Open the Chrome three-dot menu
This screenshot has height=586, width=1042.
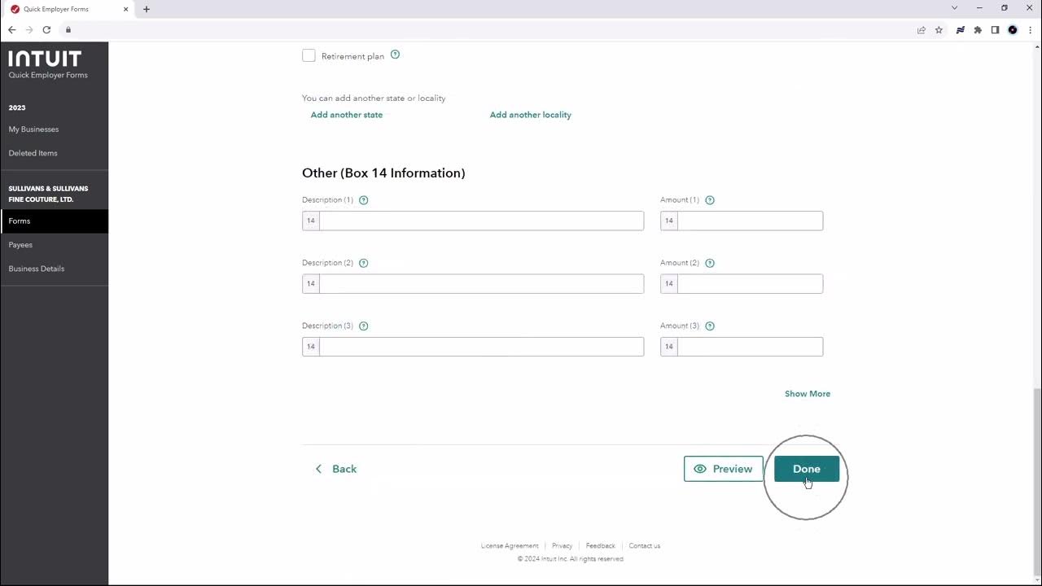[1031, 30]
